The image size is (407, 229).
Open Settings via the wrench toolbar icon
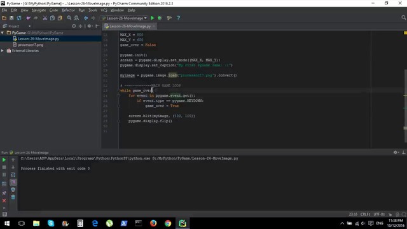point(169,18)
